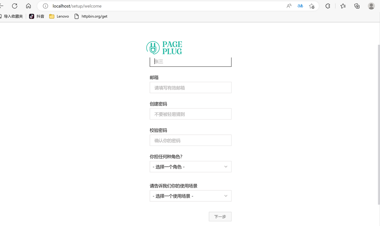The width and height of the screenshot is (380, 226).
Task: Click the 校验密码 confirm password field
Action: [191, 140]
